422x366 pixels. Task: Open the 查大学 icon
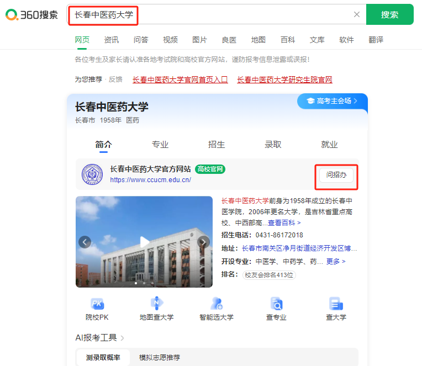click(336, 304)
